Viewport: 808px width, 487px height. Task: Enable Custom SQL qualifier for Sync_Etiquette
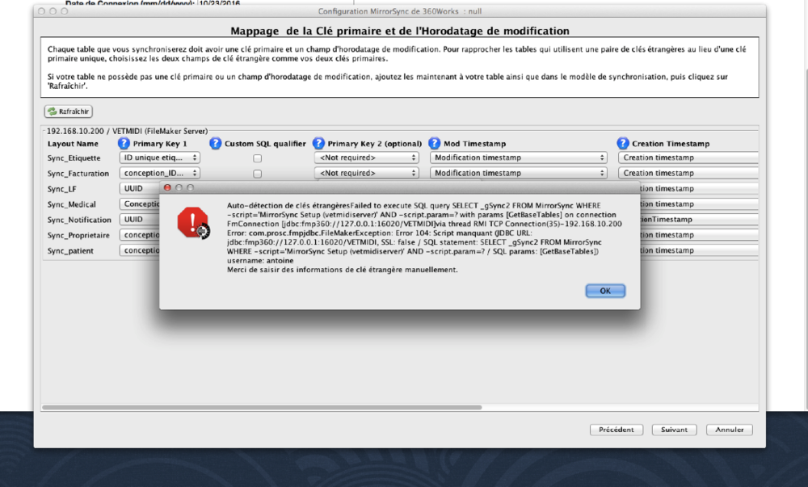pyautogui.click(x=257, y=158)
